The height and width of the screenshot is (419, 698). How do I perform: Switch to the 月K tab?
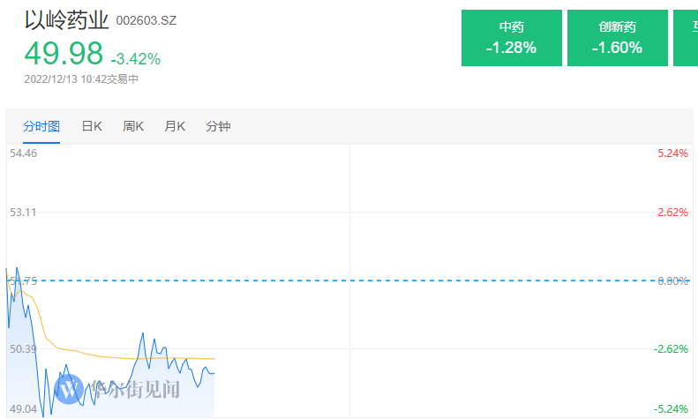click(175, 127)
